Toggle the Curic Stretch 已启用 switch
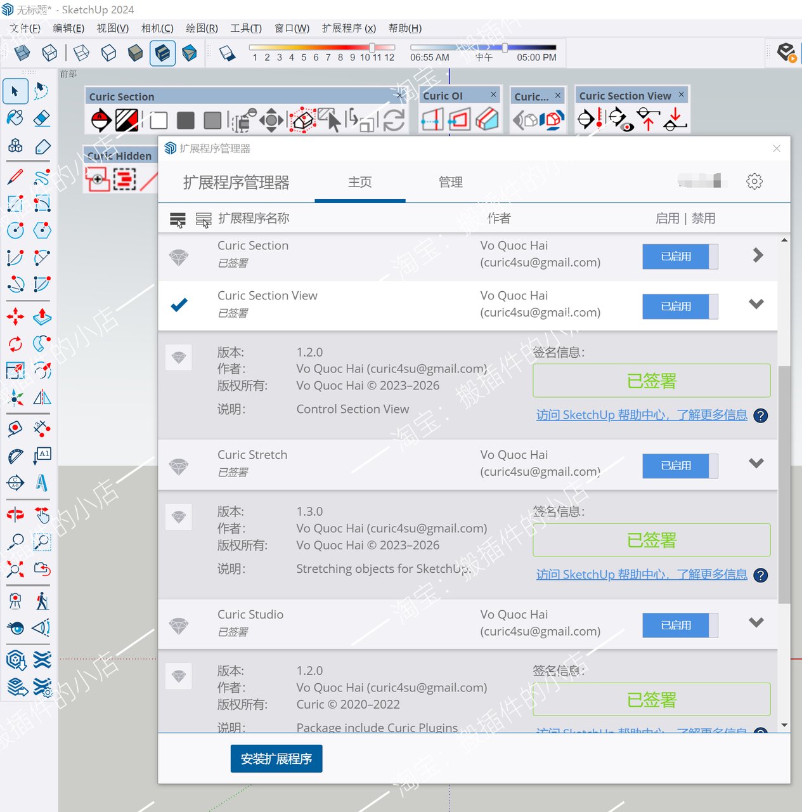 (x=680, y=466)
